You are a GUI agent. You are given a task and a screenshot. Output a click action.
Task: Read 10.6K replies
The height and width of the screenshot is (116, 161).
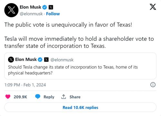pyautogui.click(x=80, y=107)
